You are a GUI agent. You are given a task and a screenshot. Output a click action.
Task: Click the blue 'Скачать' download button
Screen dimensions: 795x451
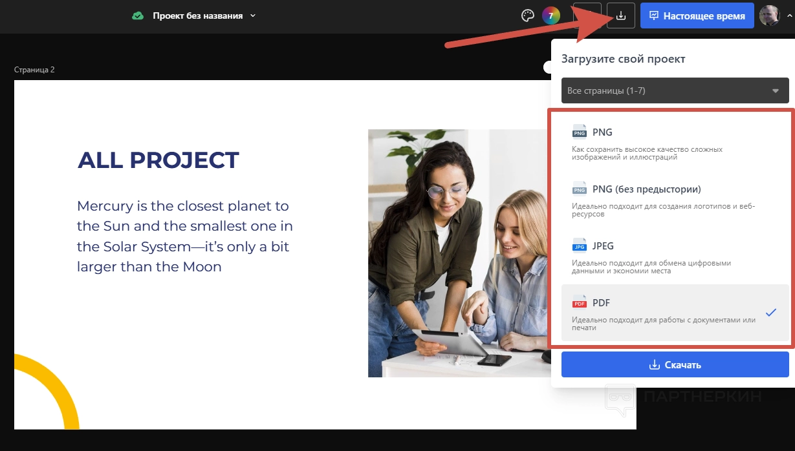tap(675, 364)
